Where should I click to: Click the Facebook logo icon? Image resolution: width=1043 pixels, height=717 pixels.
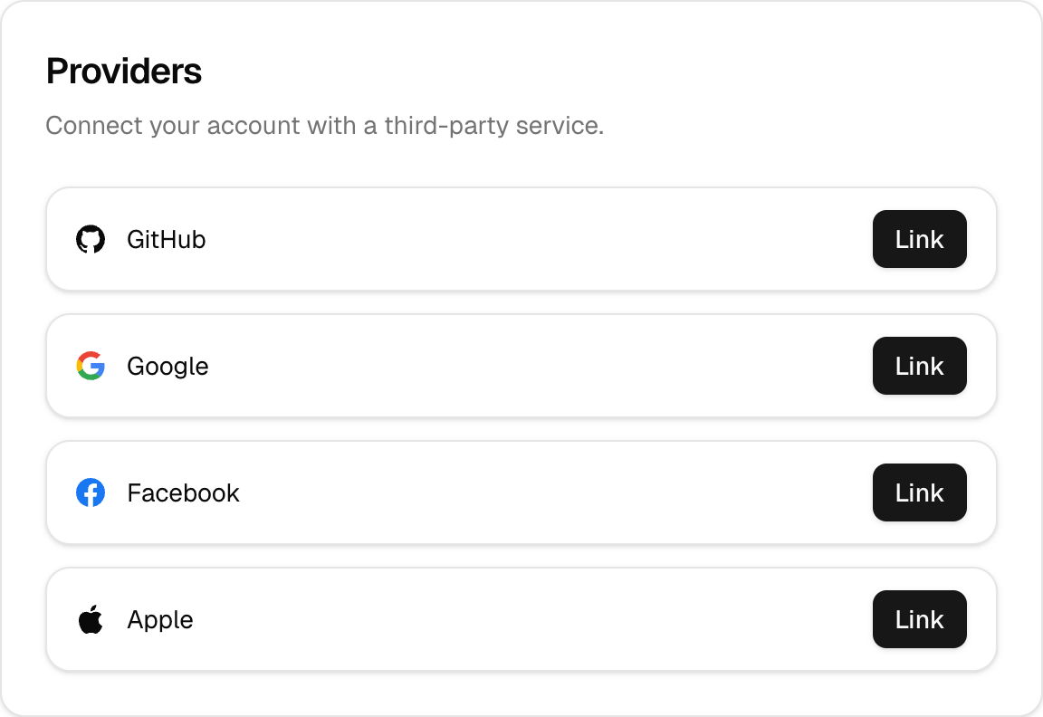coord(91,492)
